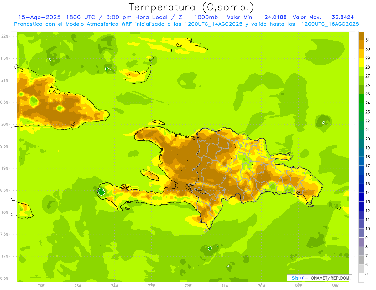Click the '71W' longitude label
Screen dimensions: 376x290
click(x=225, y=286)
